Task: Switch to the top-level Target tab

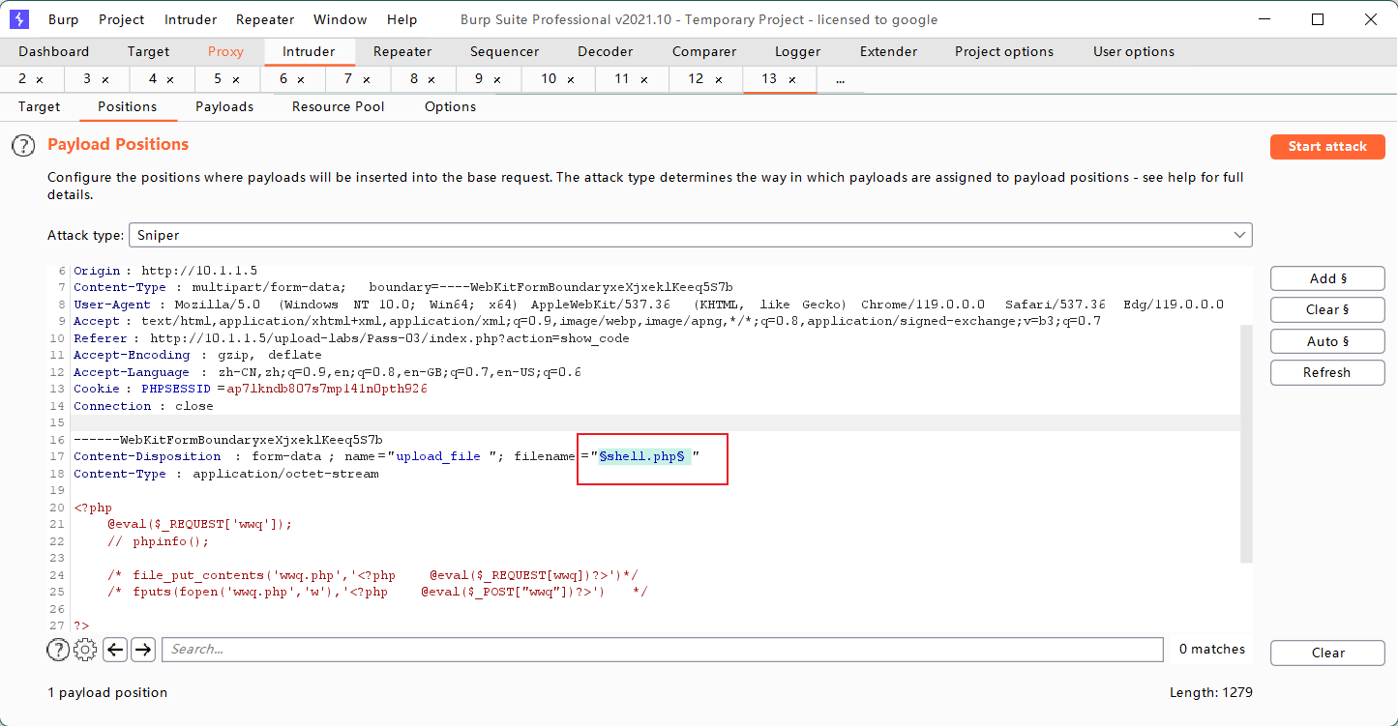Action: 148,52
